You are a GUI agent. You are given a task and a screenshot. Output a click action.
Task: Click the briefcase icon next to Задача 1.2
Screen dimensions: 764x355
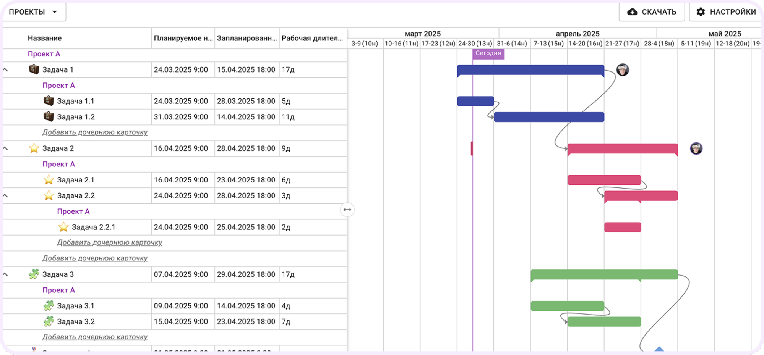[49, 116]
